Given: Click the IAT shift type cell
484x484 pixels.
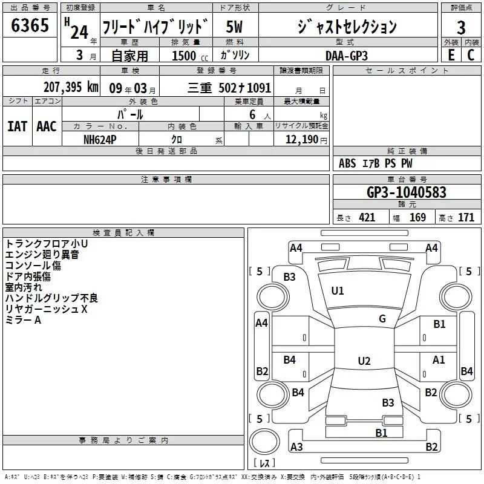Looking at the screenshot, I should (17, 126).
